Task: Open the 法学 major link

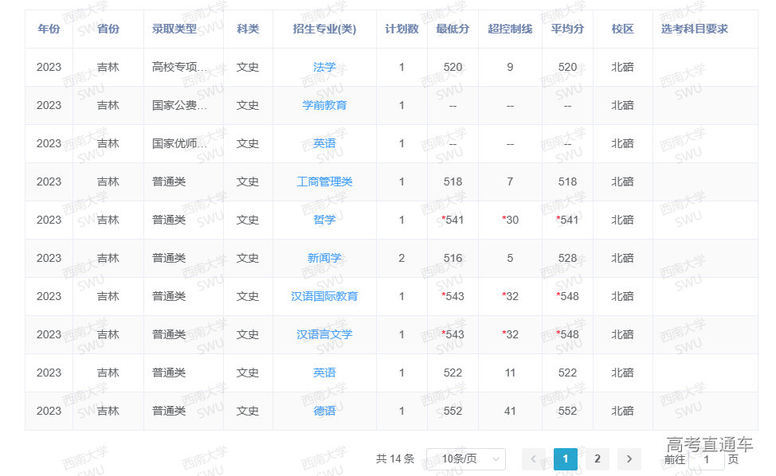Action: click(324, 67)
